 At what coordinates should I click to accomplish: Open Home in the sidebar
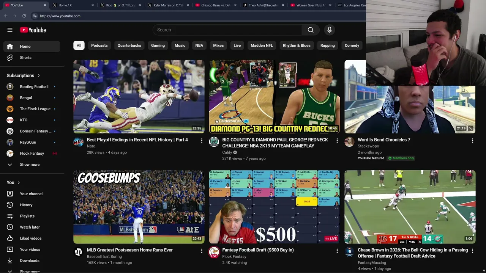(32, 47)
